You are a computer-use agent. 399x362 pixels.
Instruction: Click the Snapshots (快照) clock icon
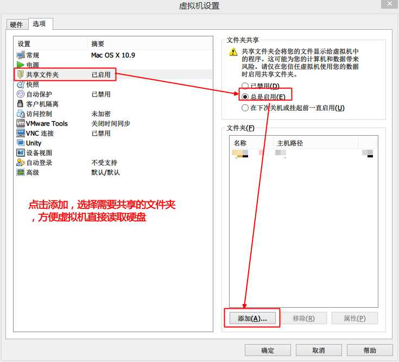pyautogui.click(x=21, y=84)
